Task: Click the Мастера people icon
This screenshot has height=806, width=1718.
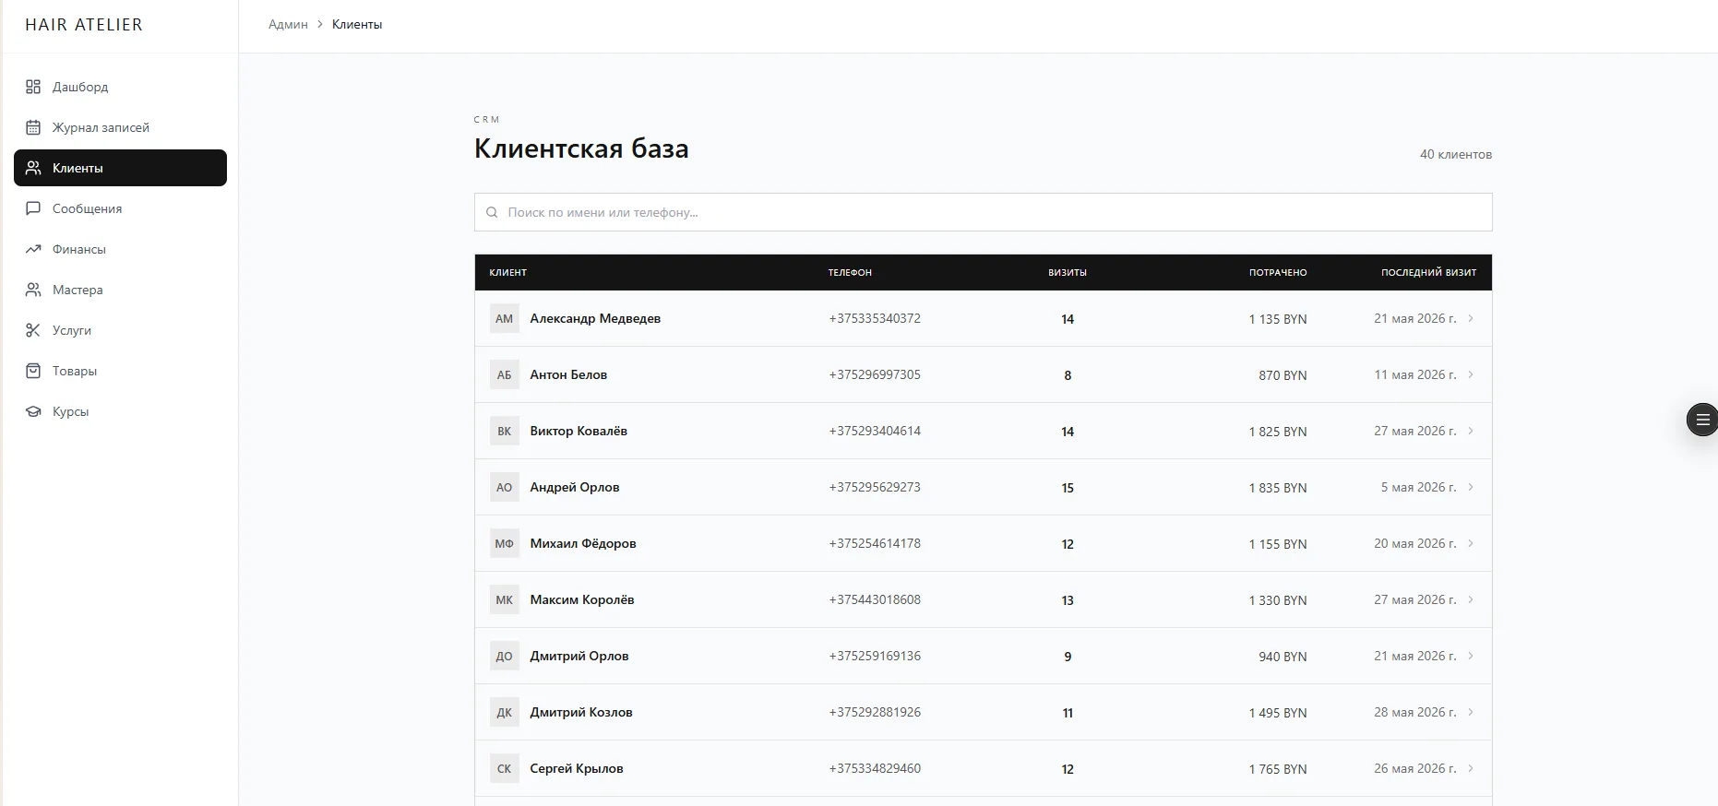Action: tap(33, 290)
